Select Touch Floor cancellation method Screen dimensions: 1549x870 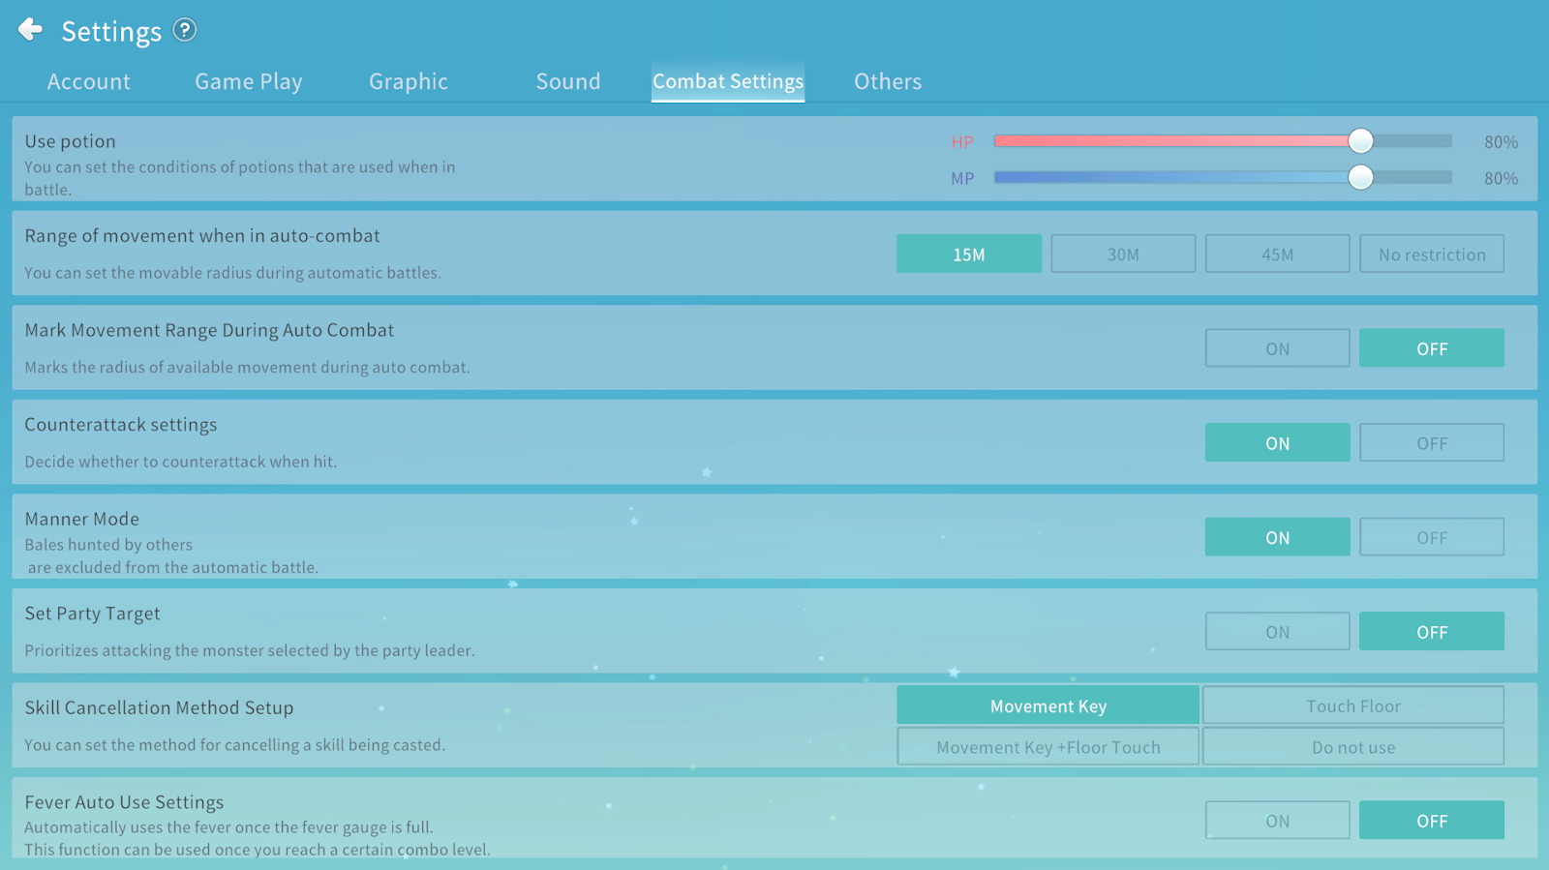click(x=1352, y=705)
